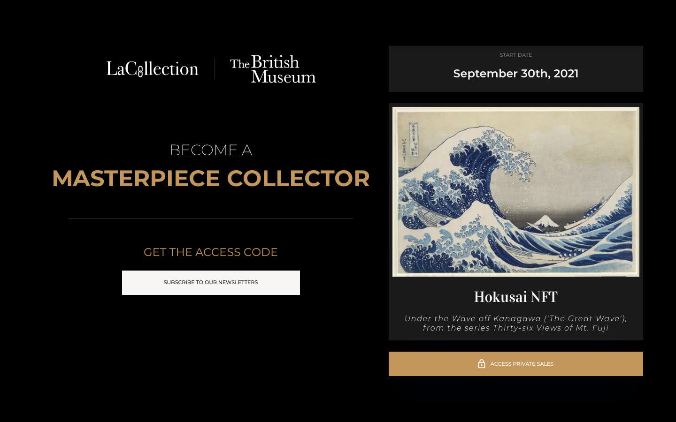Click the 'Become A' heading text
676x422 pixels.
click(x=211, y=150)
